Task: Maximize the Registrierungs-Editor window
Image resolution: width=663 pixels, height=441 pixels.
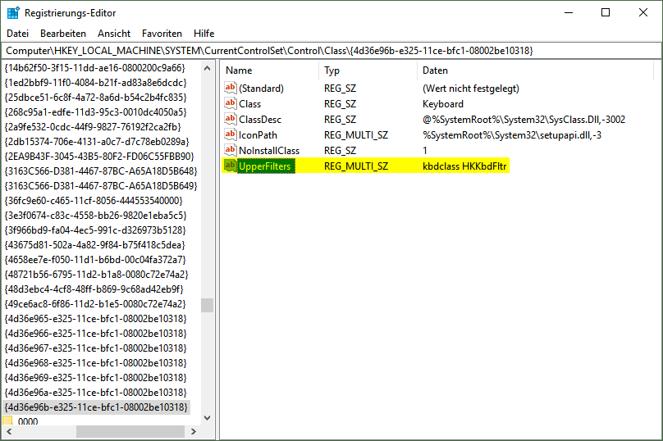Action: pos(606,12)
